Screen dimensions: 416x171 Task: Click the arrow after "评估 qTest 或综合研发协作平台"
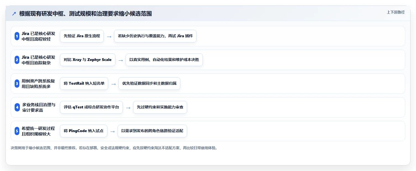pyautogui.click(x=128, y=108)
